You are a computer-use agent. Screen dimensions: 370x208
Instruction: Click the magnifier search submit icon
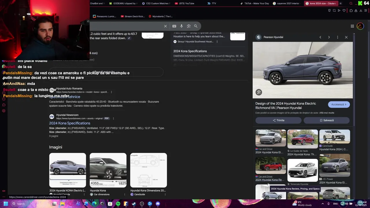[196, 26]
